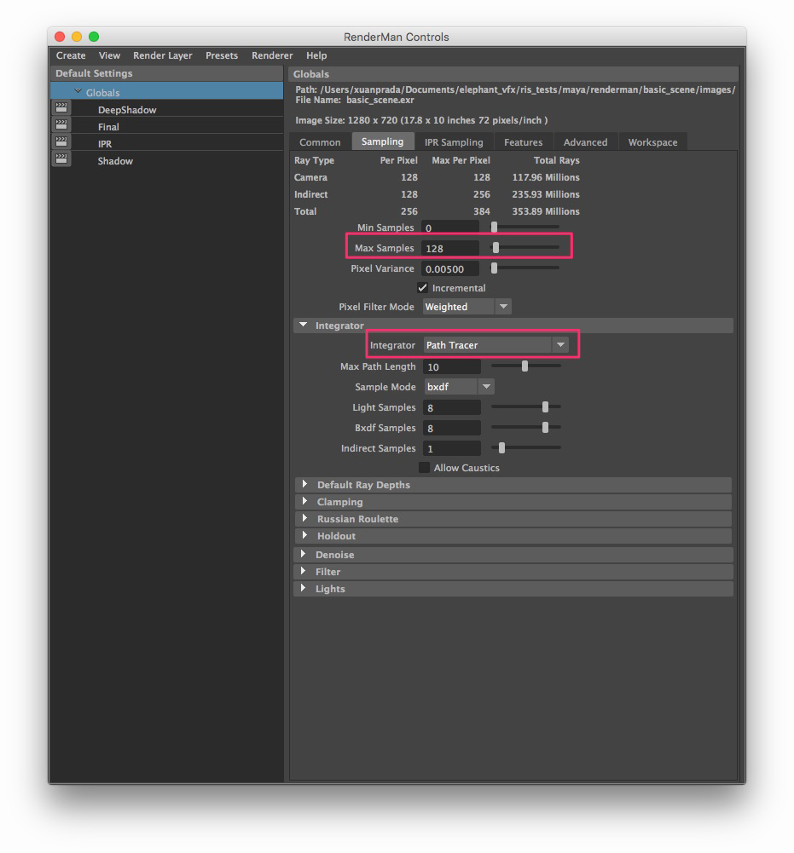Click the Min Samples input field
The image size is (794, 853).
(x=450, y=228)
